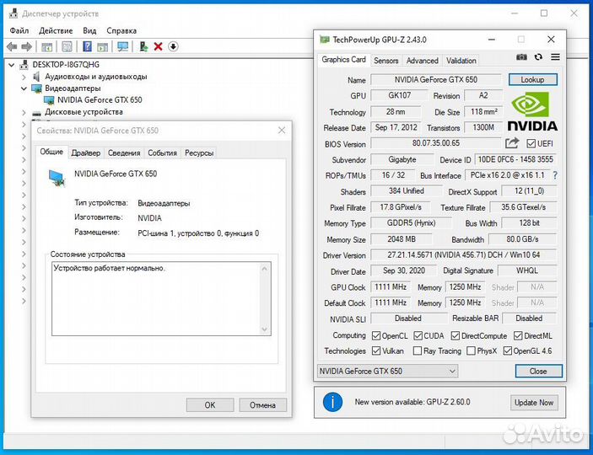Click the device status text Устройство работает нормально
Image resolution: width=593 pixels, height=455 pixels.
point(110,268)
